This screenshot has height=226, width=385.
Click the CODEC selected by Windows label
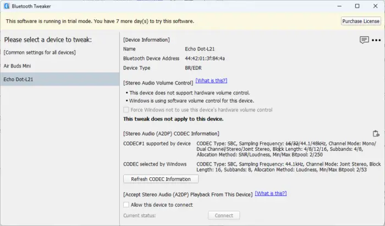click(155, 164)
